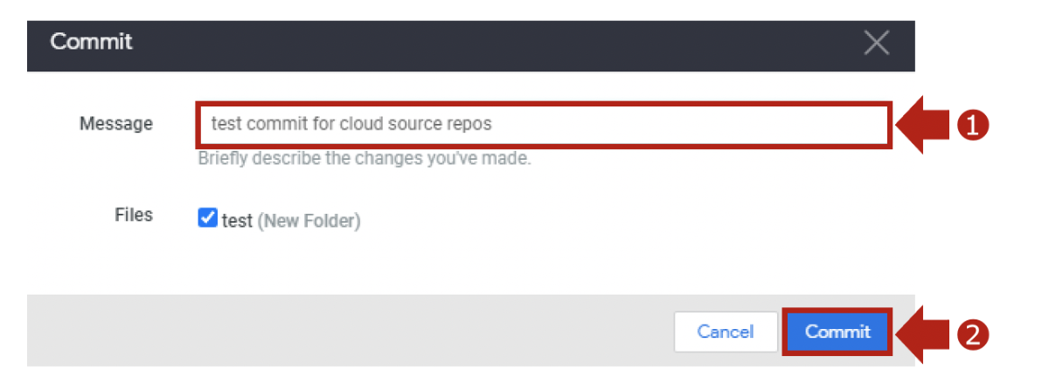
Task: Click the empty gray footer area left of Cancel
Action: pyautogui.click(x=350, y=332)
